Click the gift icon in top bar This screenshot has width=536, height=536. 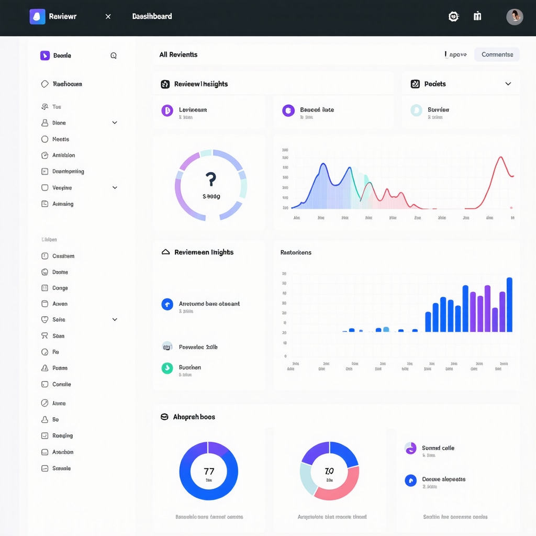point(477,16)
